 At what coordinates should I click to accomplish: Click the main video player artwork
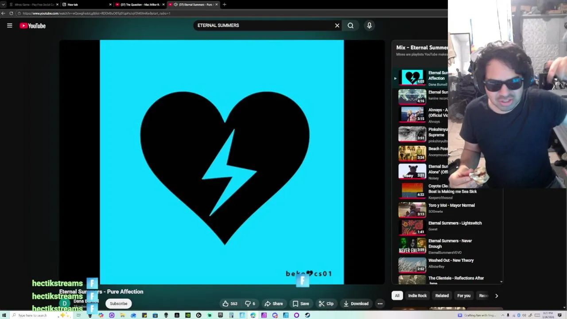[x=221, y=162]
